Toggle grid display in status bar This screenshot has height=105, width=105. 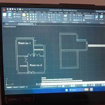point(63,86)
